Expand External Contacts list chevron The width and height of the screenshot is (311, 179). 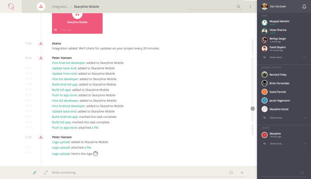coord(304,118)
